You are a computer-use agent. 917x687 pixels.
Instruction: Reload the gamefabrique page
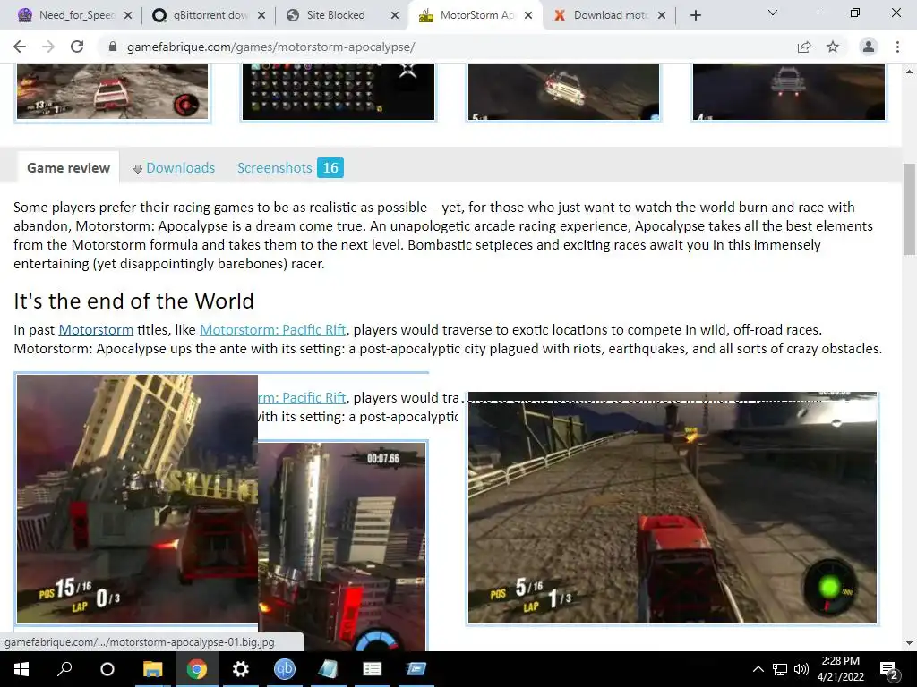[77, 47]
